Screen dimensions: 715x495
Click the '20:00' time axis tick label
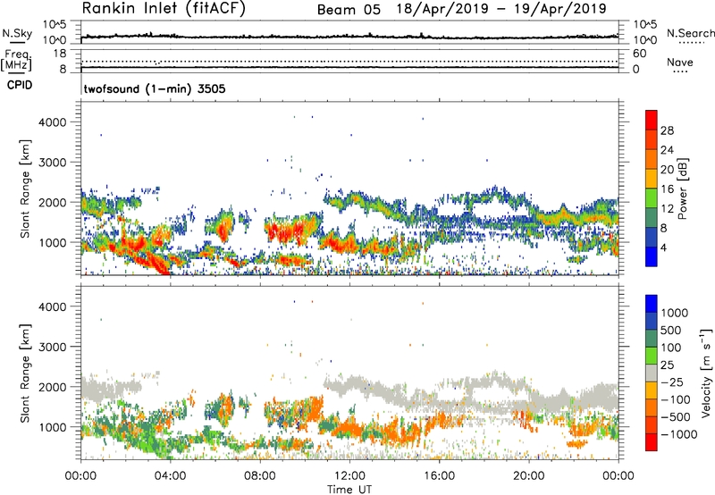point(529,476)
